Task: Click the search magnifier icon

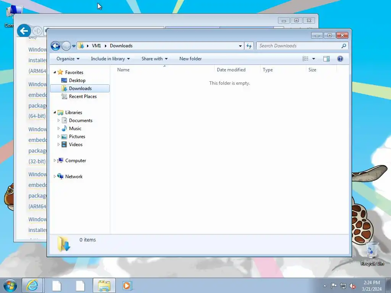Action: pos(344,46)
